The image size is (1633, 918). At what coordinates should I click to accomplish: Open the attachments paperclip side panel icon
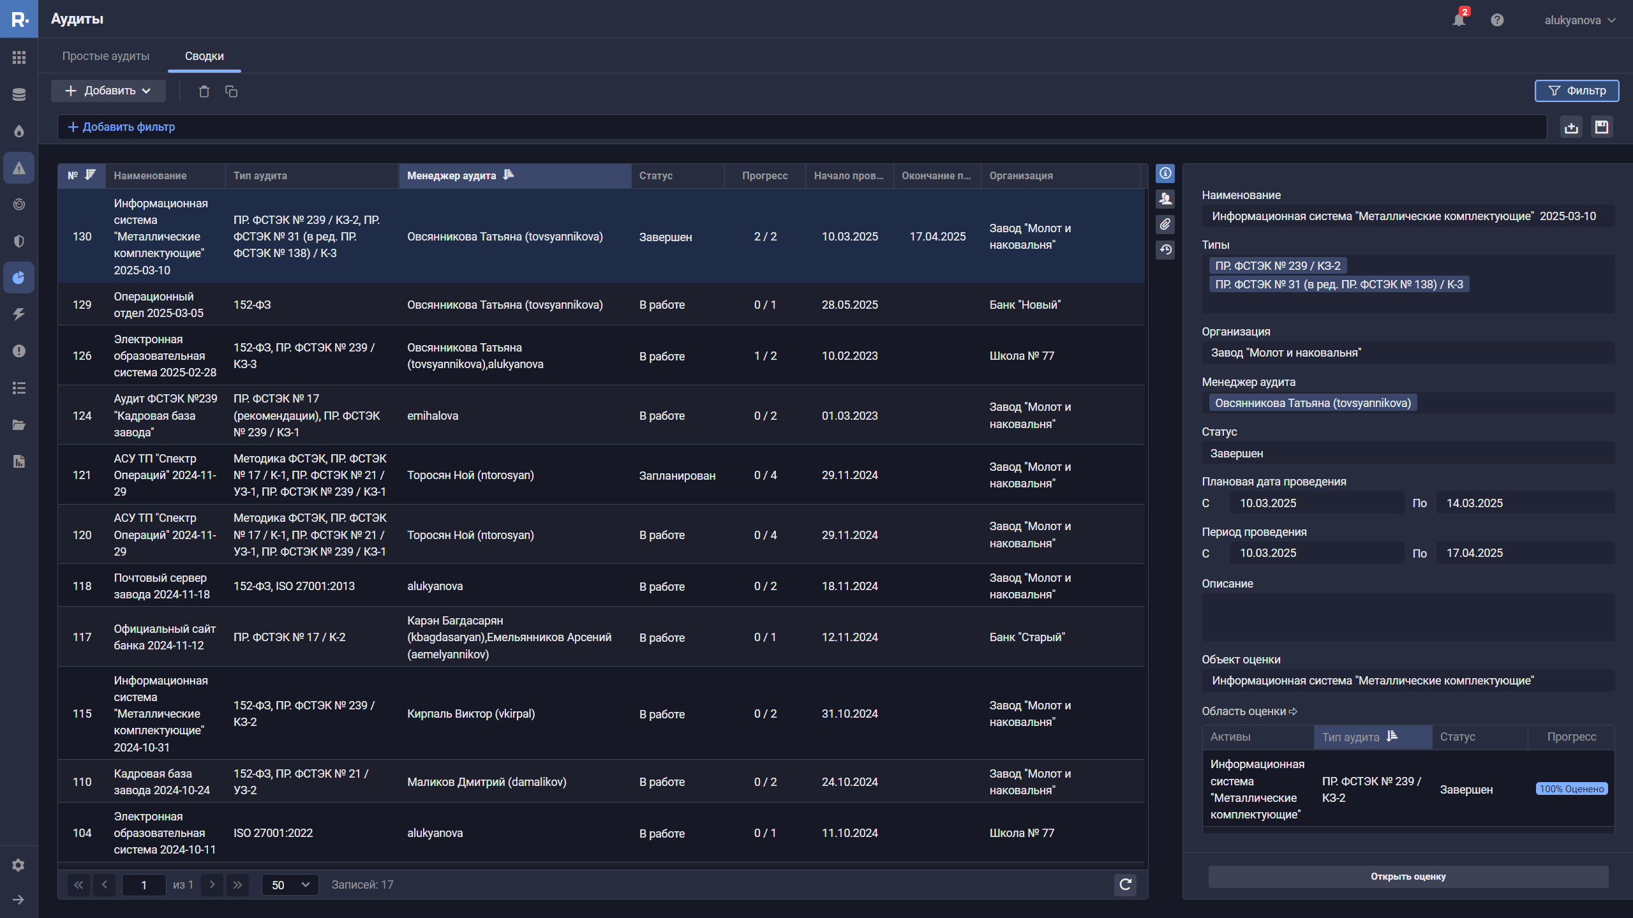(1165, 225)
